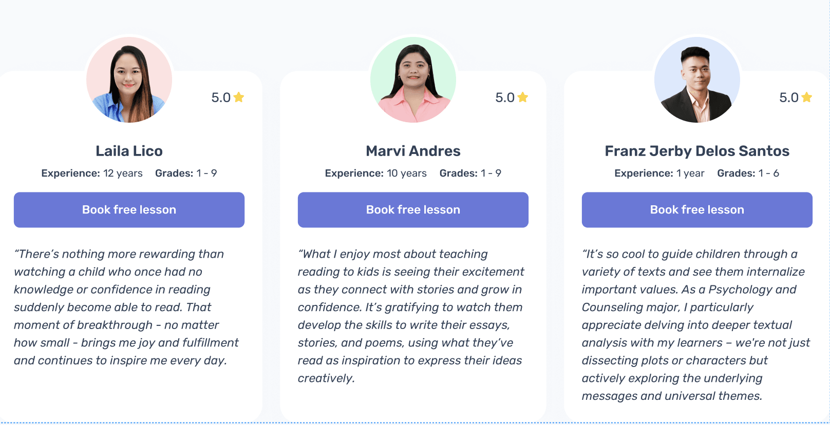Click the star rating icon on Laila Lico's card
The height and width of the screenshot is (425, 830).
239,97
